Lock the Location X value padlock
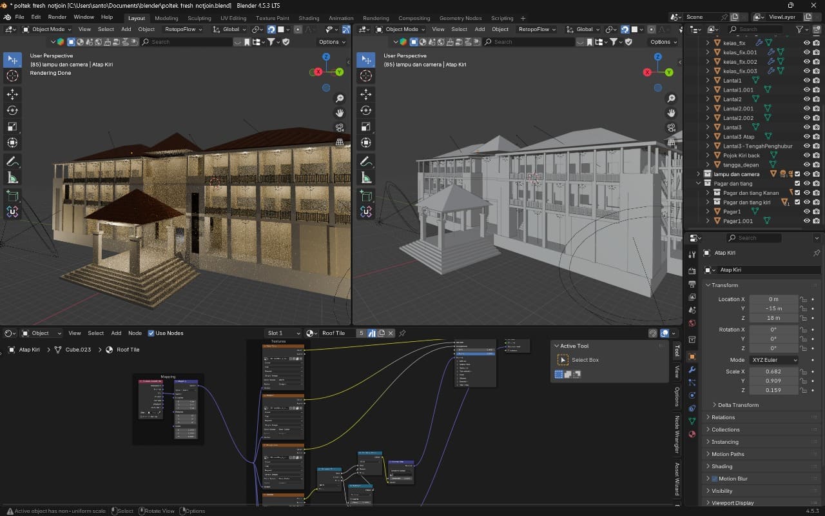825x516 pixels. pos(803,299)
